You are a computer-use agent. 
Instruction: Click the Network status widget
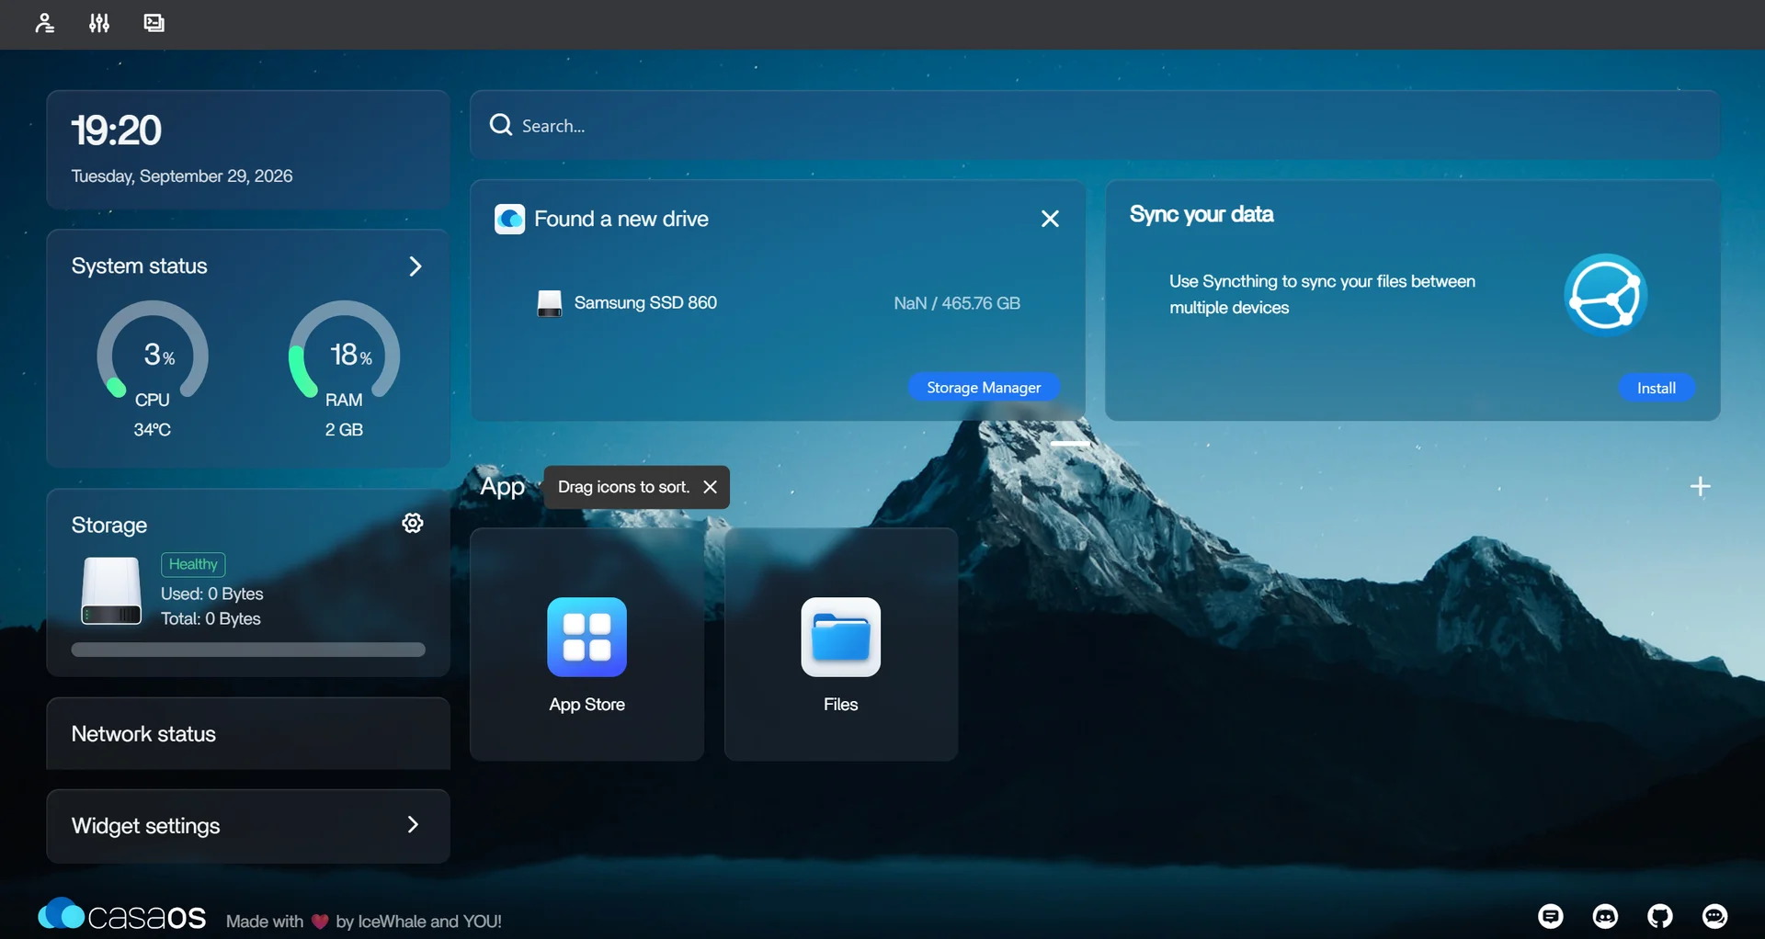(x=248, y=733)
